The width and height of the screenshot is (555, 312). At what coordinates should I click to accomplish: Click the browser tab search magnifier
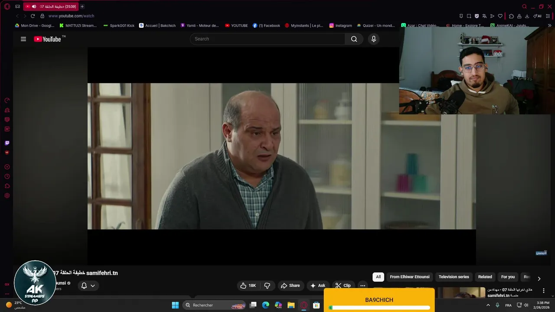pyautogui.click(x=524, y=6)
